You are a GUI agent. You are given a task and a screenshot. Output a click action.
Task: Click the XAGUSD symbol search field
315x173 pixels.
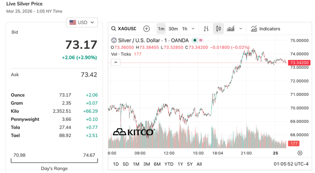coord(127,29)
